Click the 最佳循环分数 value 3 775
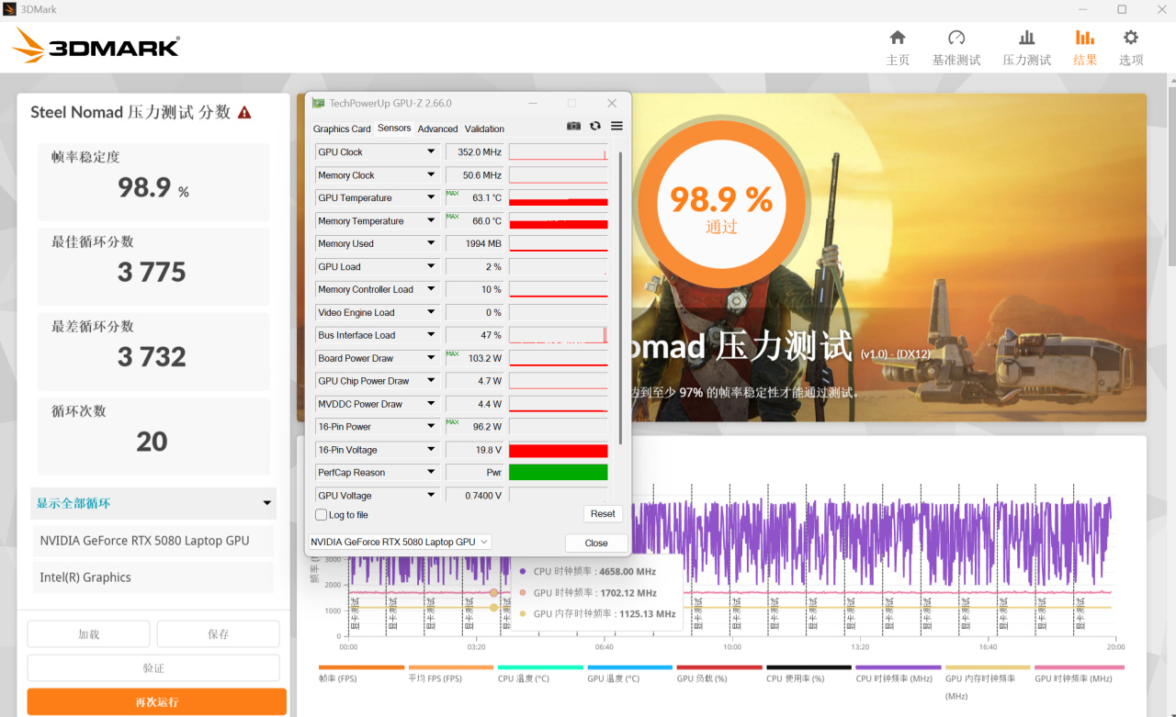 coord(152,273)
